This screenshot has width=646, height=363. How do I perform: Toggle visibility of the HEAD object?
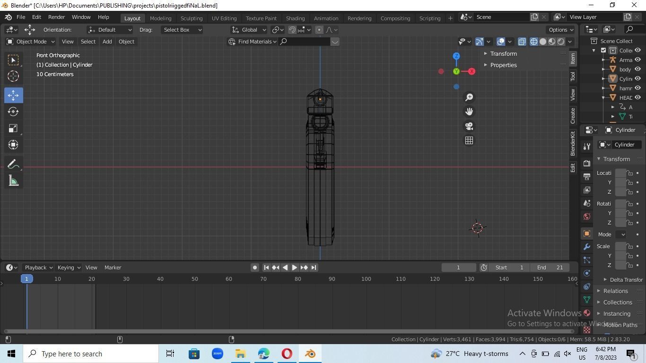click(637, 98)
